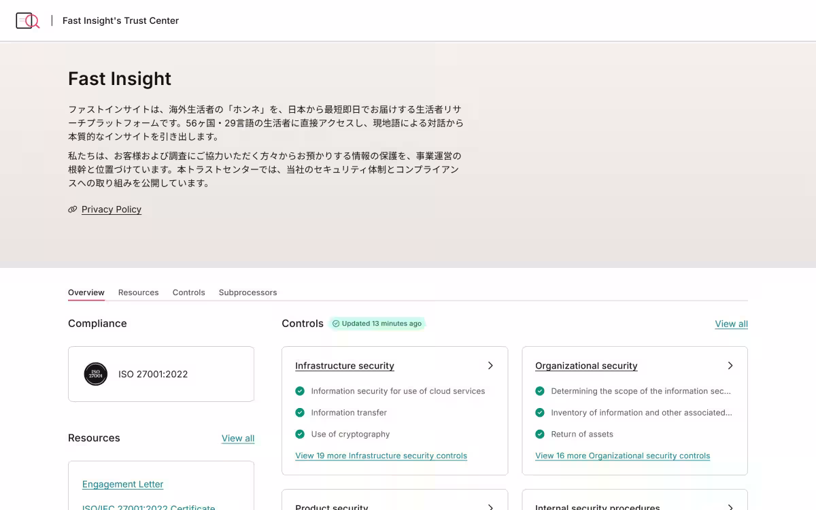
Task: Click Fast Insight's Trust Center header title
Action: coord(120,20)
